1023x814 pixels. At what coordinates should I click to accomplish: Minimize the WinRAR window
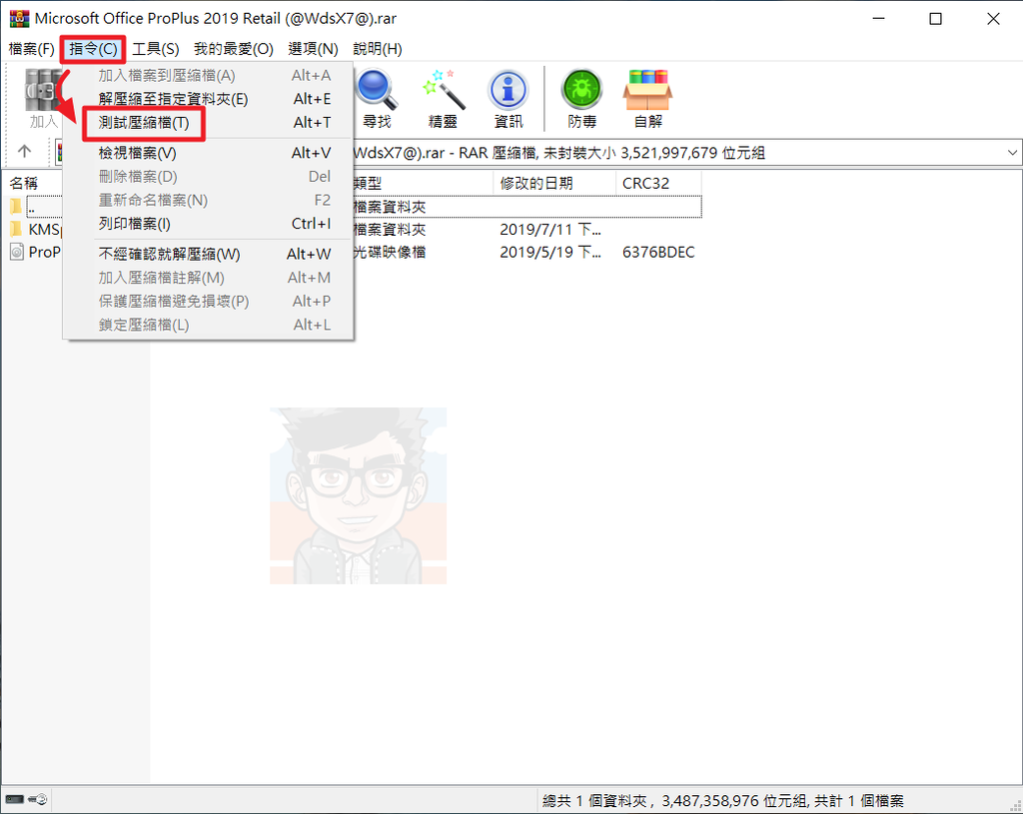[x=879, y=19]
